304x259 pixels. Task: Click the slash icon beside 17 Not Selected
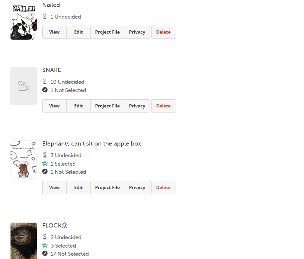(45, 253)
